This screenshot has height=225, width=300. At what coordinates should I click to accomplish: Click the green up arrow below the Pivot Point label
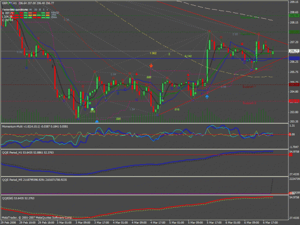click(256, 69)
